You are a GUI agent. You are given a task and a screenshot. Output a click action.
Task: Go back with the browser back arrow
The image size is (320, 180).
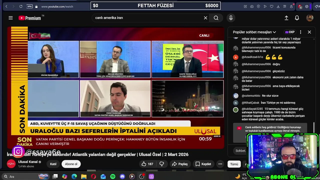[x=6, y=6]
